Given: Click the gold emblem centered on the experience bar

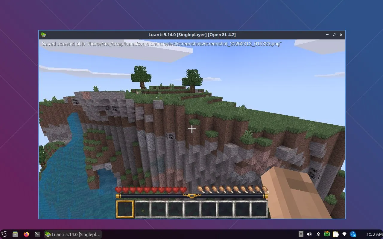Looking at the screenshot, I should (x=192, y=196).
